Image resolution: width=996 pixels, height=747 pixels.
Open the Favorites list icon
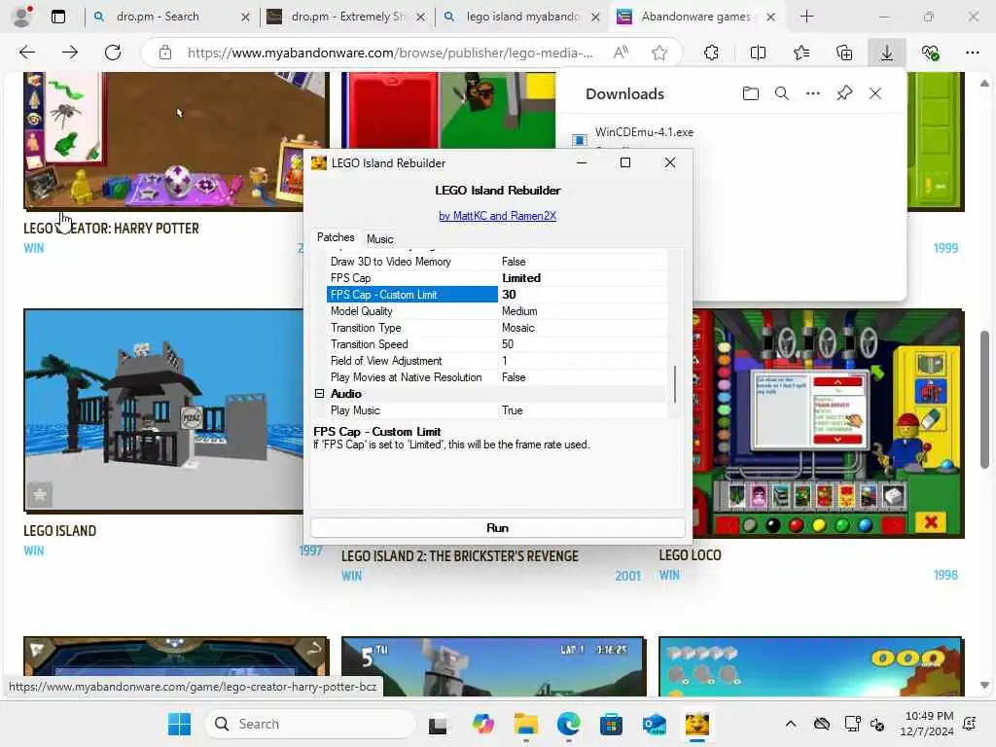click(x=801, y=53)
